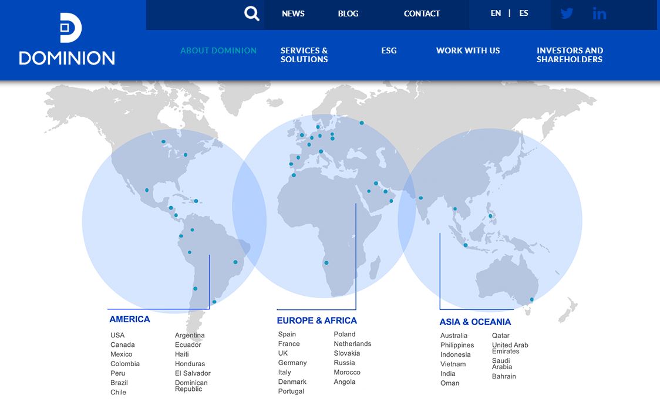Image resolution: width=660 pixels, height=412 pixels.
Task: Select Germany in the country list
Action: coord(292,363)
